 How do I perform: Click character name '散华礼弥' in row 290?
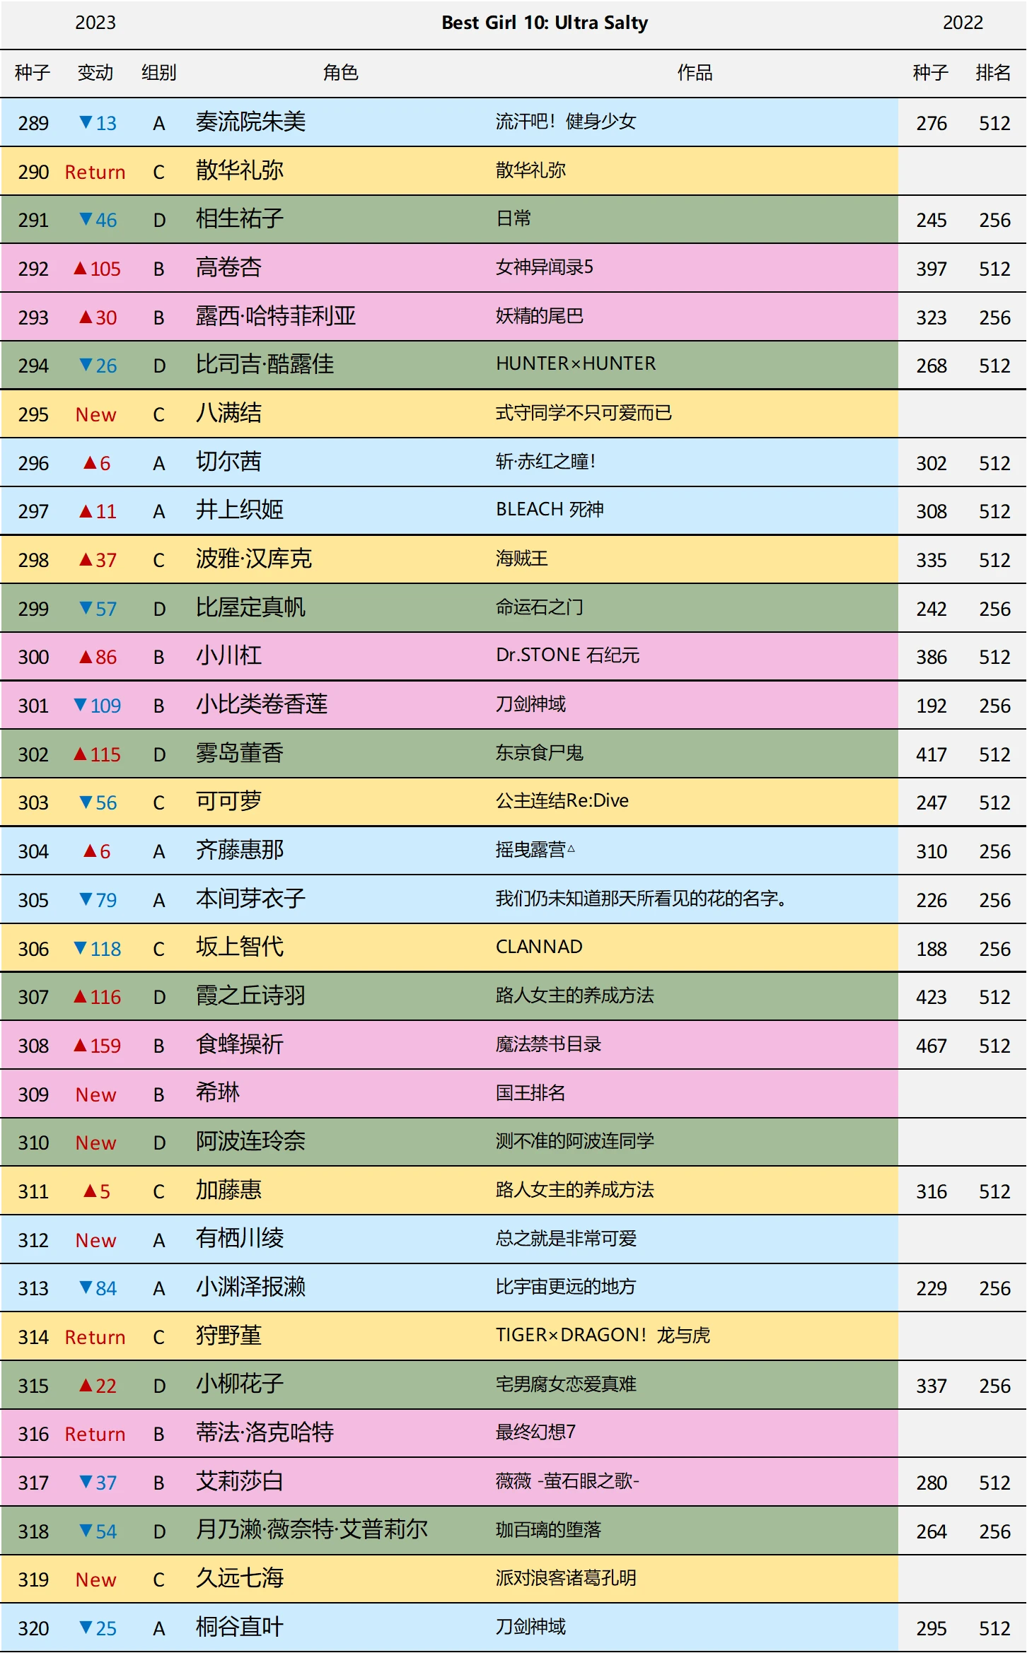point(240,170)
